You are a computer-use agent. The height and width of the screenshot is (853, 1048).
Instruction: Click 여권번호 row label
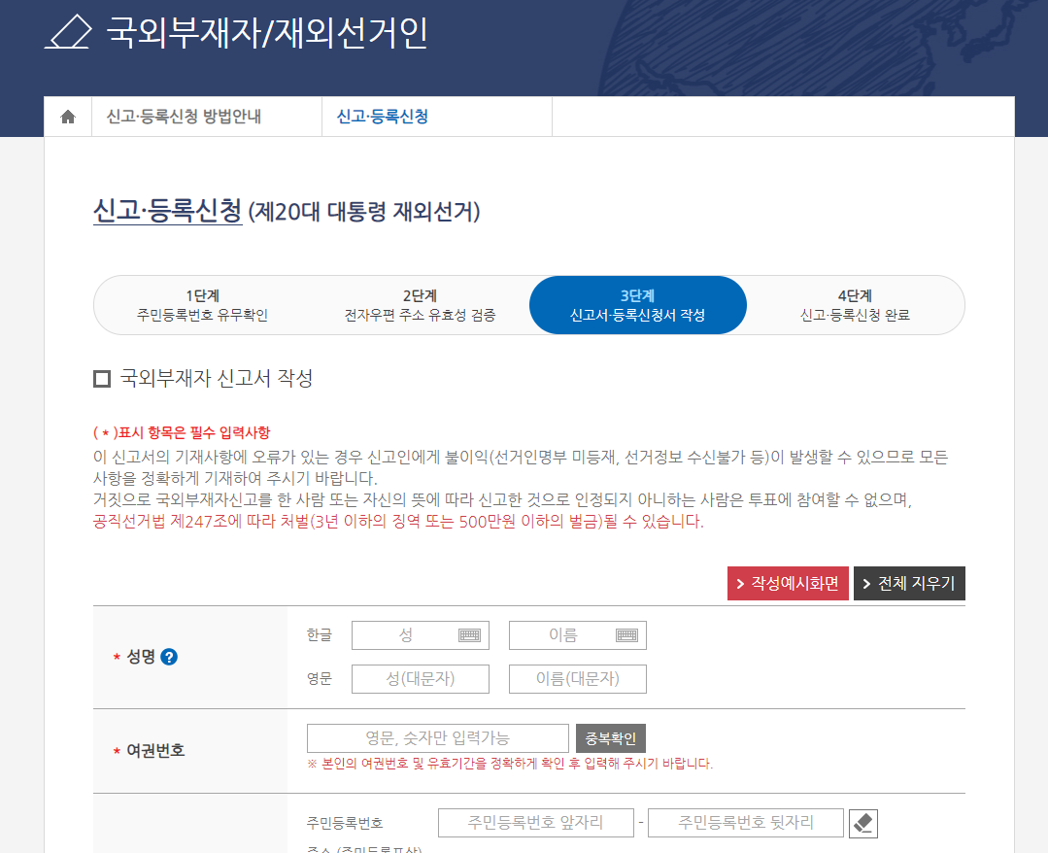coord(155,751)
